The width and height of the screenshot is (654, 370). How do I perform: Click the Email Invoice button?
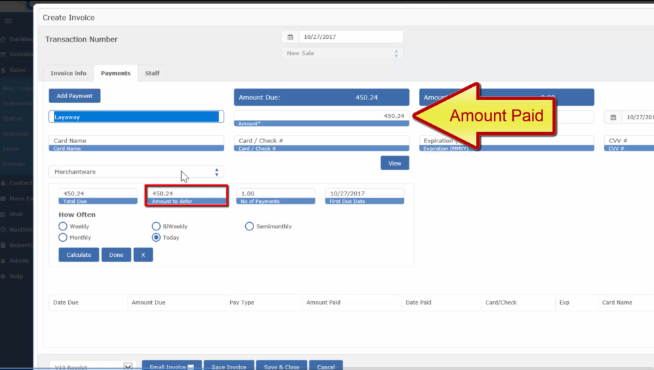coord(172,366)
